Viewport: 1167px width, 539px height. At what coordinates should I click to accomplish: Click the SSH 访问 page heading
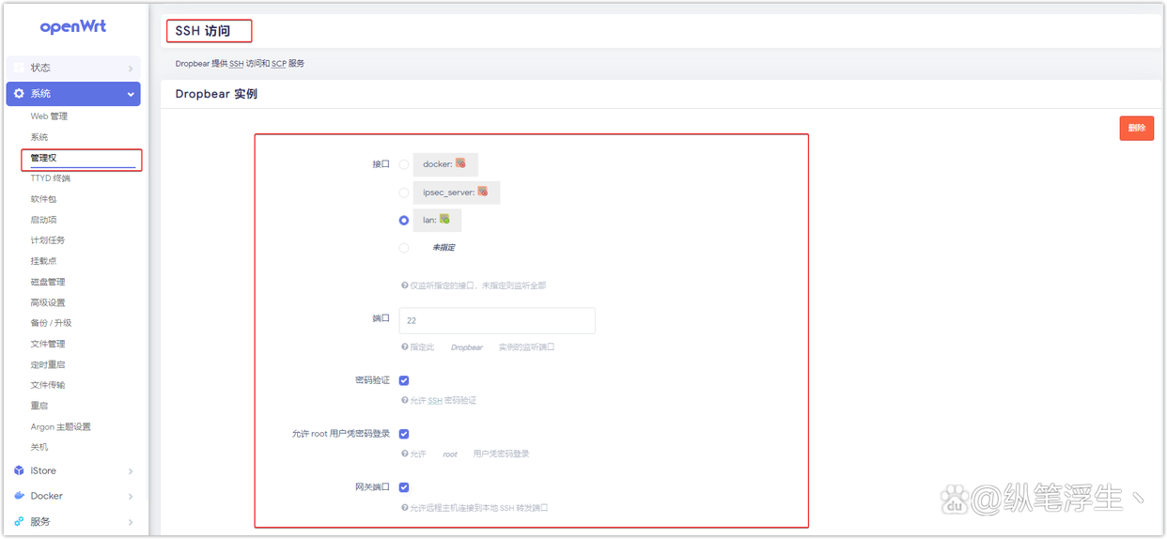pyautogui.click(x=202, y=31)
